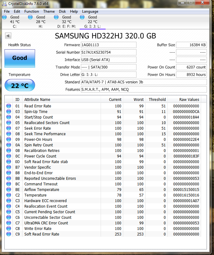Click status icon for Vendor Specific
Viewport: 214px width, 255px height.
click(x=9, y=167)
